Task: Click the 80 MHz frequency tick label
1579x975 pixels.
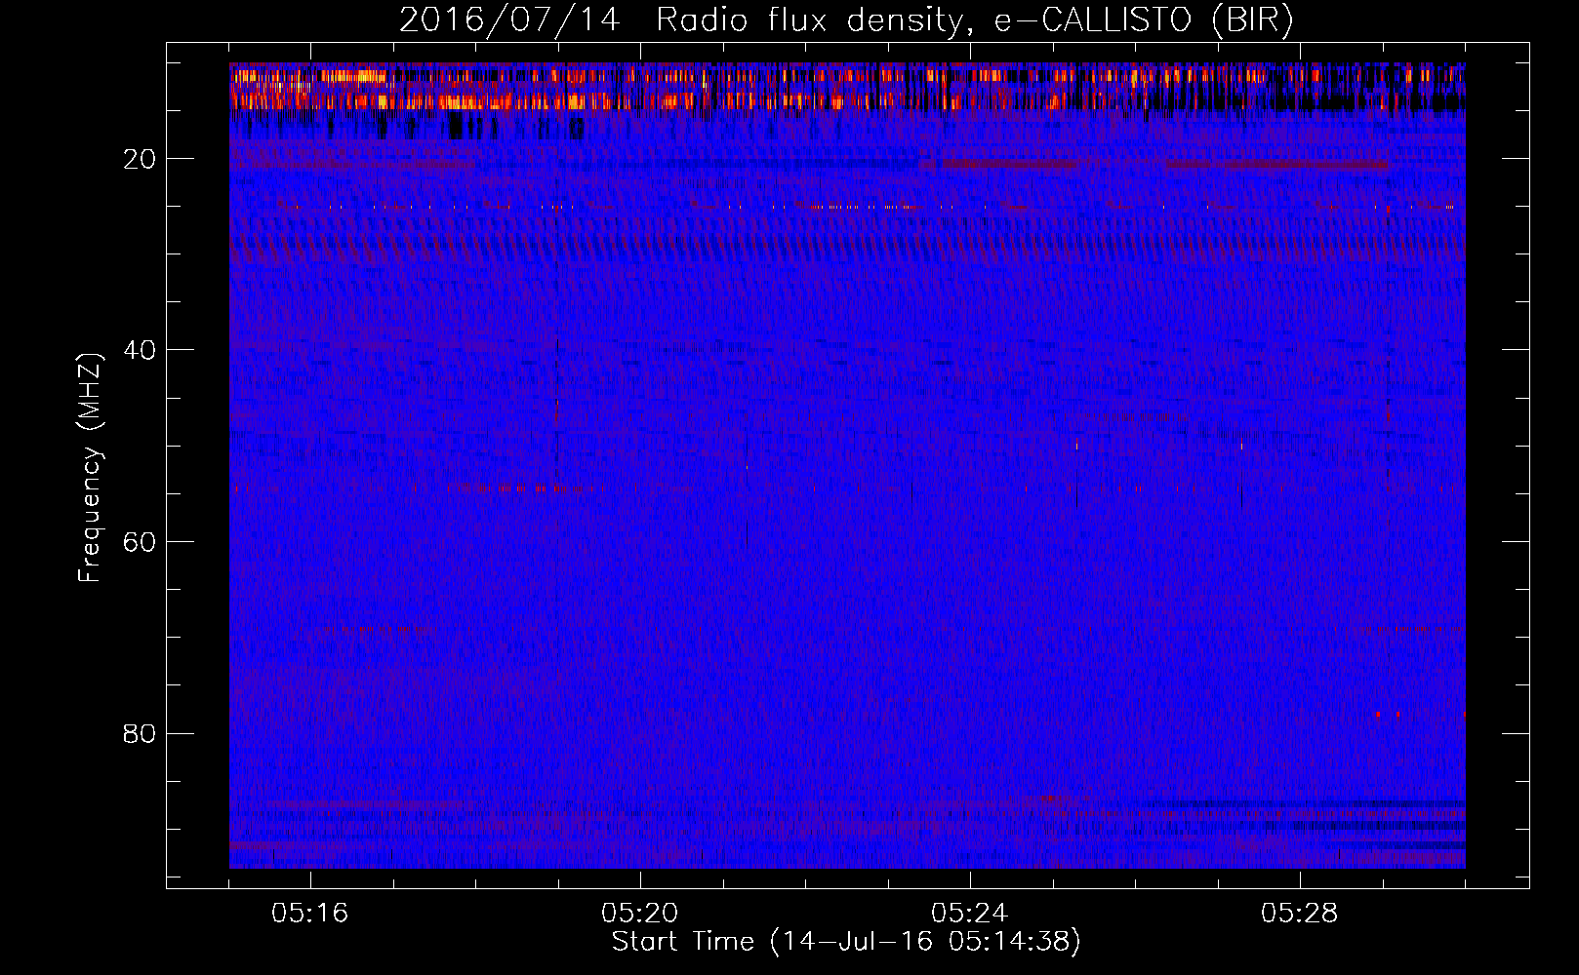Action: [142, 733]
